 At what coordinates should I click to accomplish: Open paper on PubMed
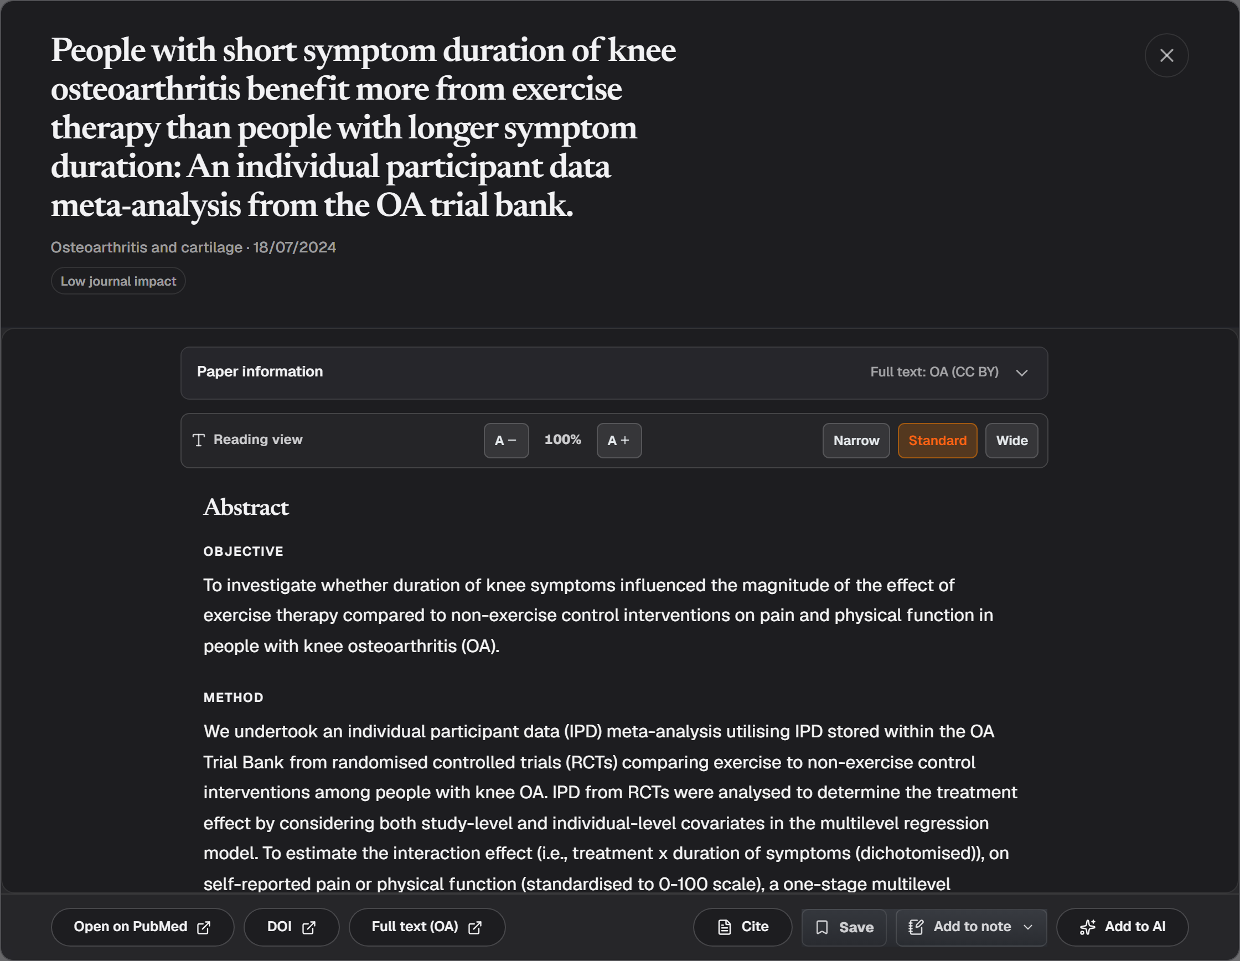[142, 927]
